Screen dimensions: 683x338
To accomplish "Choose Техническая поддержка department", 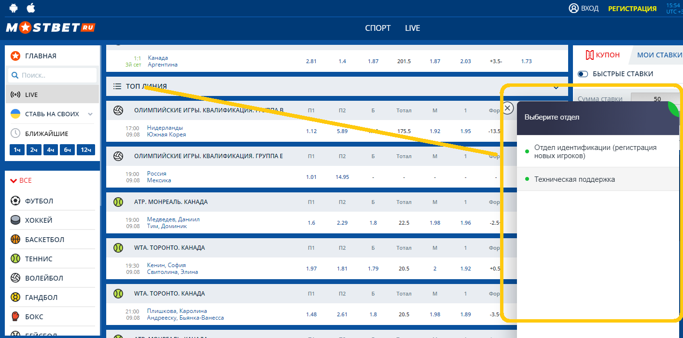I will [x=574, y=179].
